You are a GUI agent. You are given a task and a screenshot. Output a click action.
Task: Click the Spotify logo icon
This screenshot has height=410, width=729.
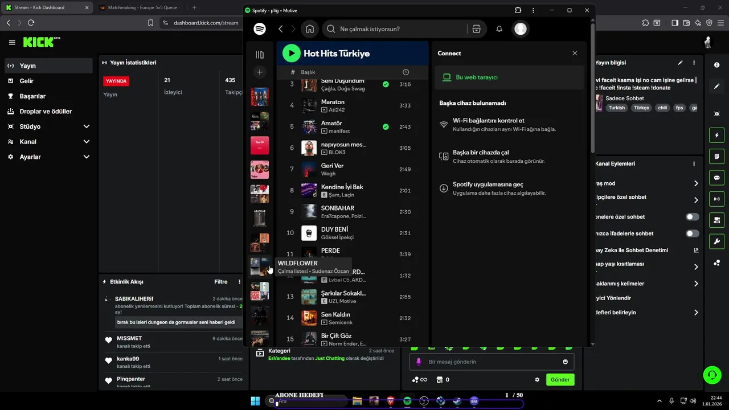[x=260, y=29]
